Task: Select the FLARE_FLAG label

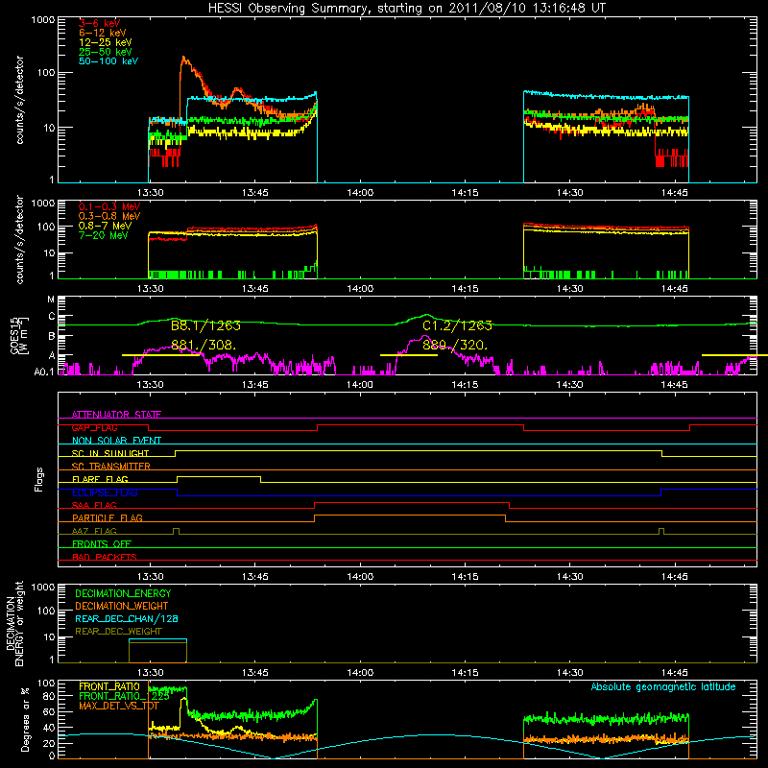Action: pos(100,479)
